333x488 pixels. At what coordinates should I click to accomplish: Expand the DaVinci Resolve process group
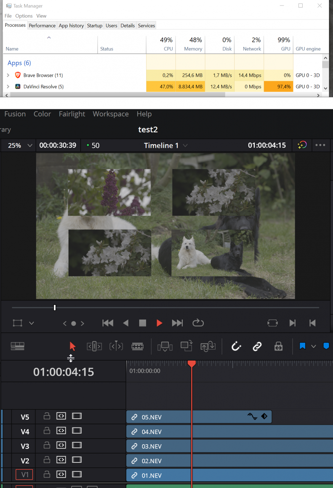pos(8,87)
